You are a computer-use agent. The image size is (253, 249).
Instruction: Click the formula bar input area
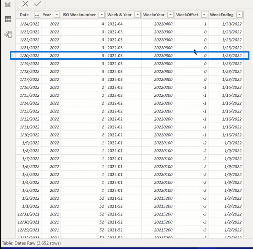(150, 4)
